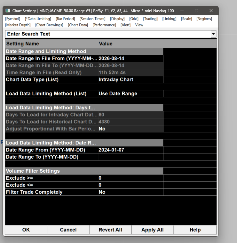Open the [Chart Drawings] tab
Screen dimensions: 237x243
tap(49, 25)
